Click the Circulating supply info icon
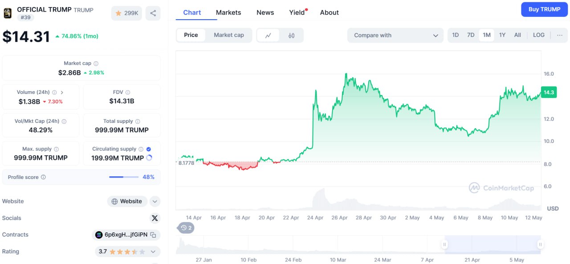Screen dimensions: 570x264 click(x=141, y=149)
